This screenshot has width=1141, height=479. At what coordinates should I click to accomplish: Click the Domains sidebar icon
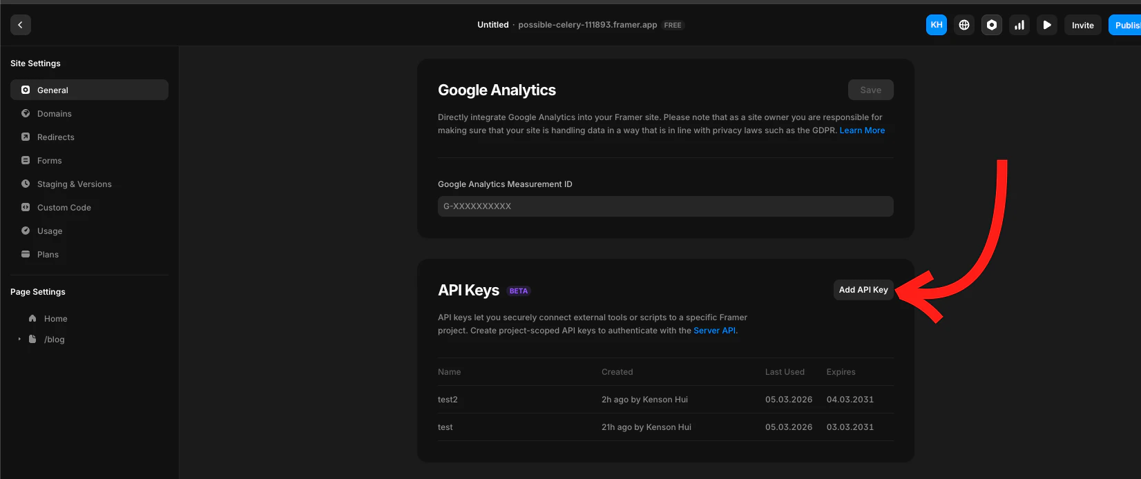pos(26,113)
